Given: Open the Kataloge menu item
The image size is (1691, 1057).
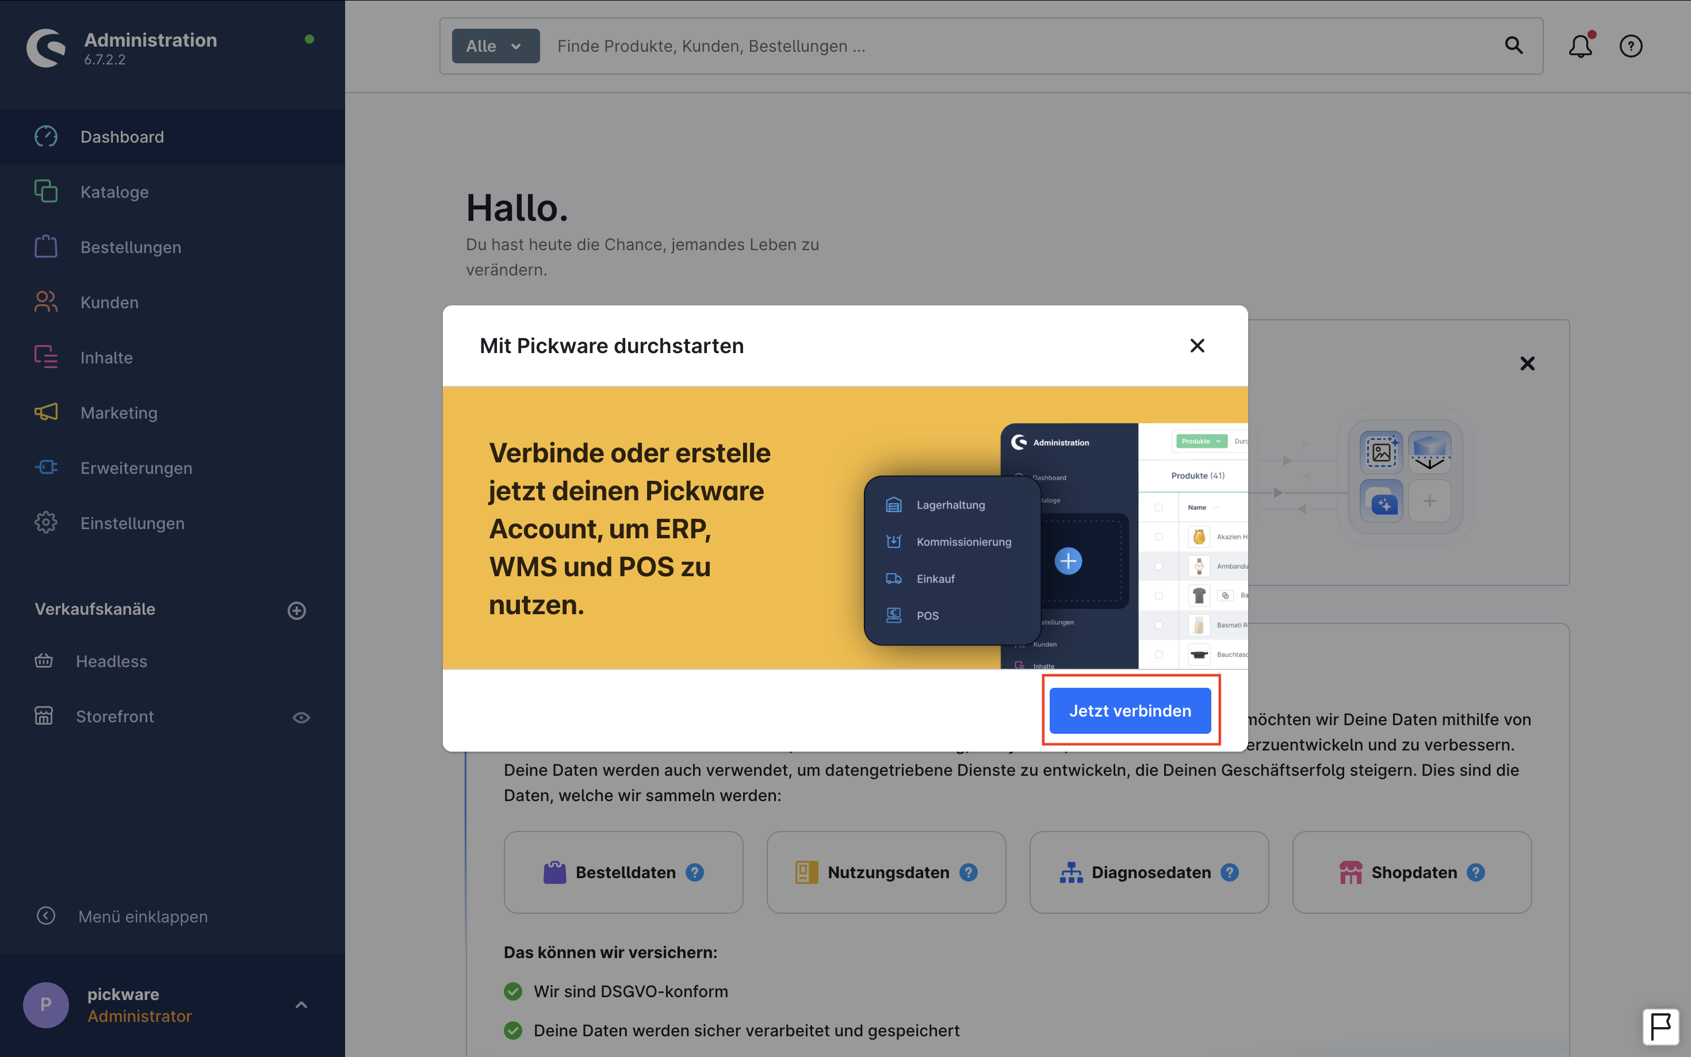Looking at the screenshot, I should point(114,192).
